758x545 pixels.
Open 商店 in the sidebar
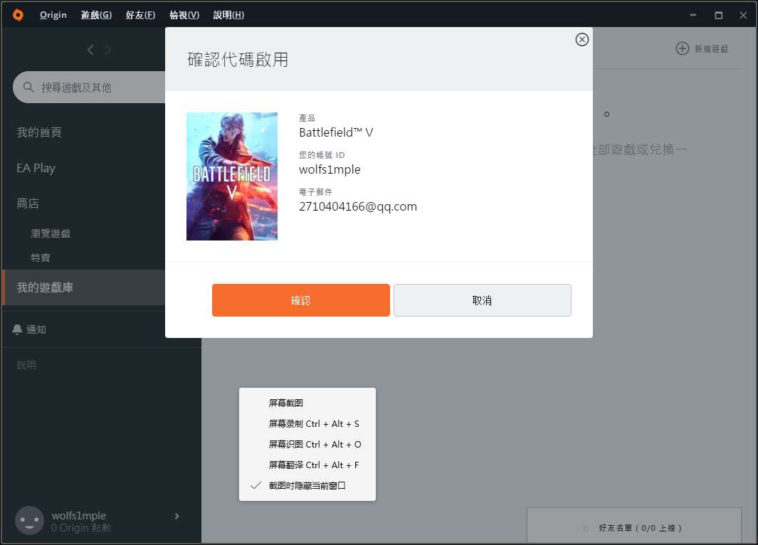tap(28, 203)
